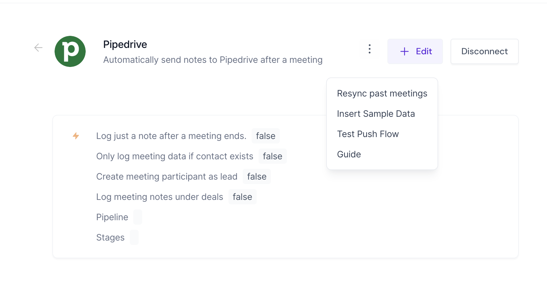Click false badge beside contact exists setting
This screenshot has height=297, width=547.
272,156
